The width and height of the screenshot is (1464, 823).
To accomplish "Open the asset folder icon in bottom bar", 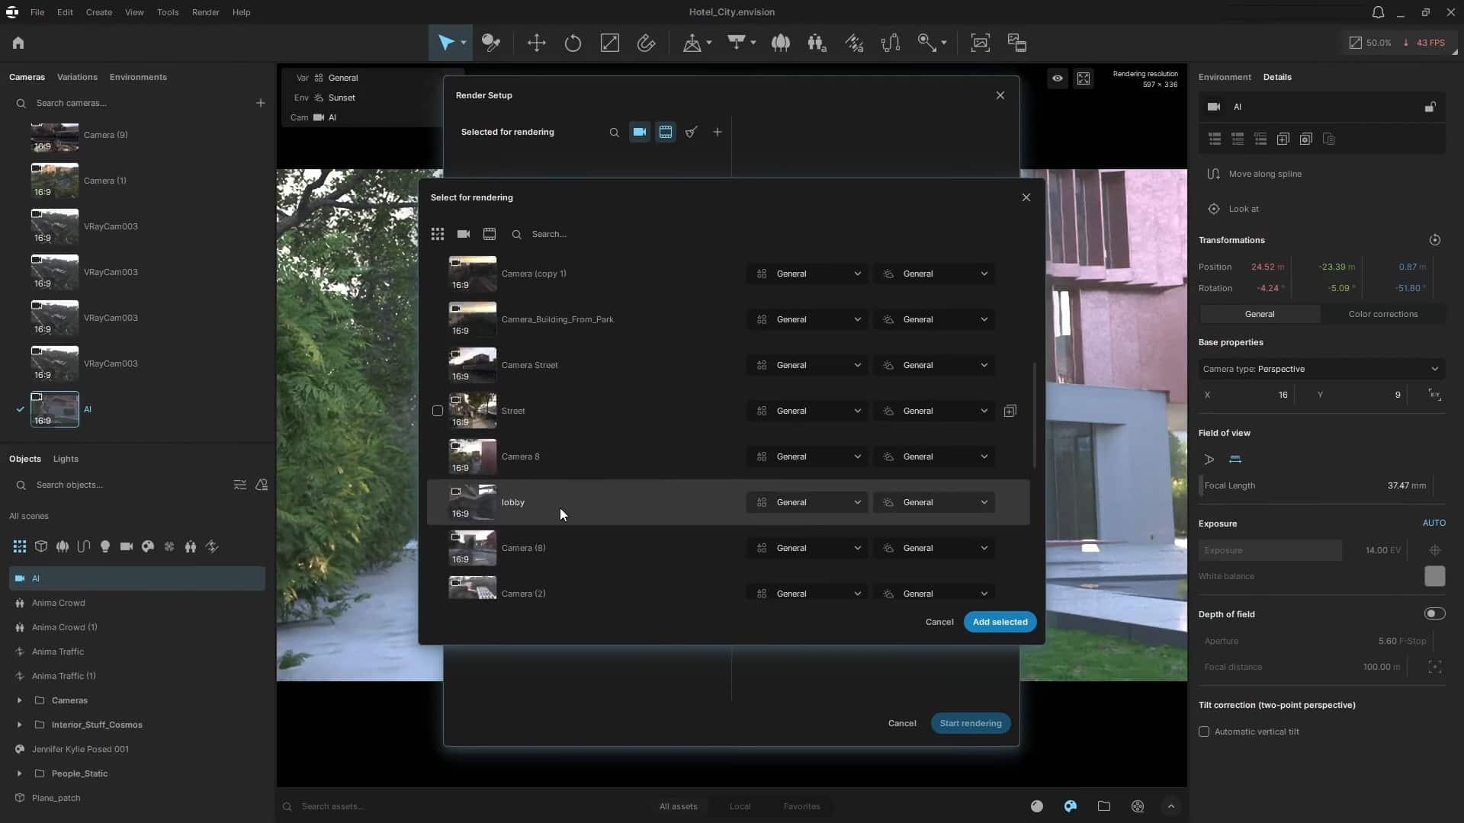I will (x=1104, y=806).
